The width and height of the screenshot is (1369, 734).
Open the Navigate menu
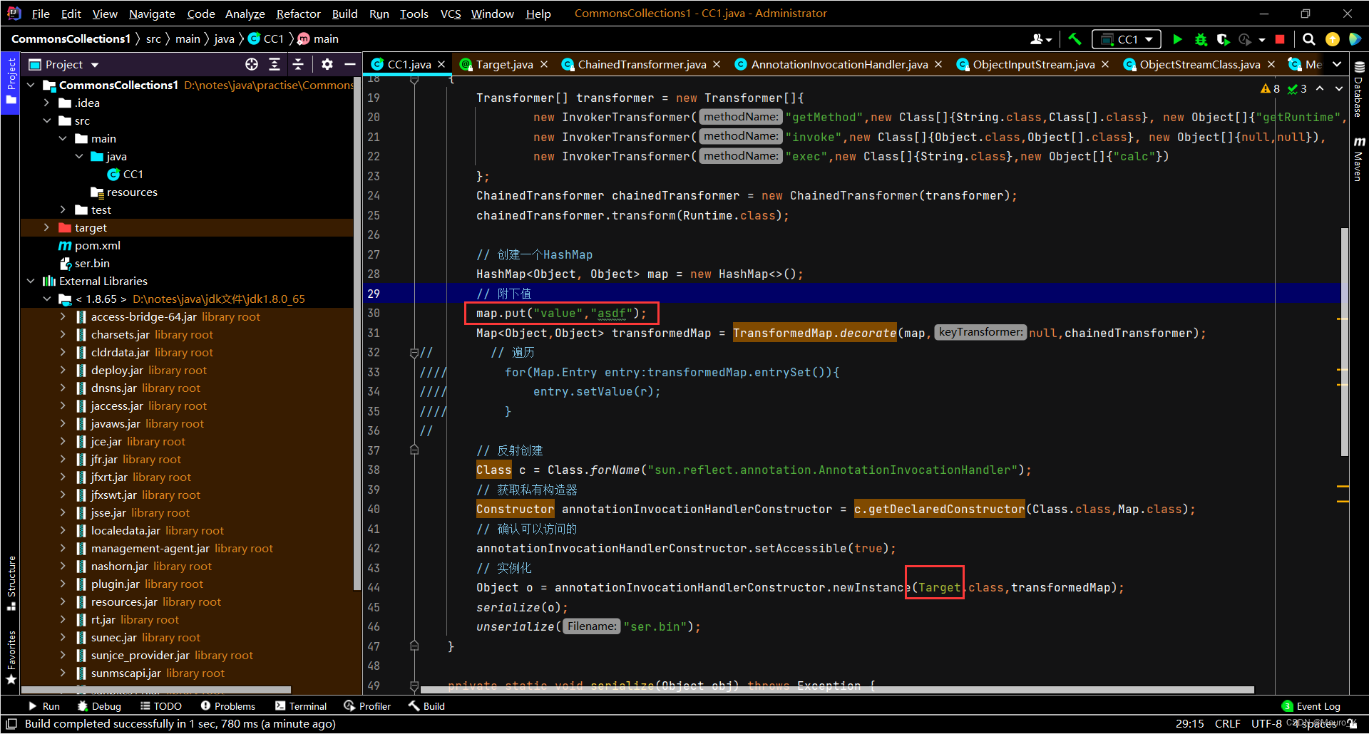tap(152, 14)
